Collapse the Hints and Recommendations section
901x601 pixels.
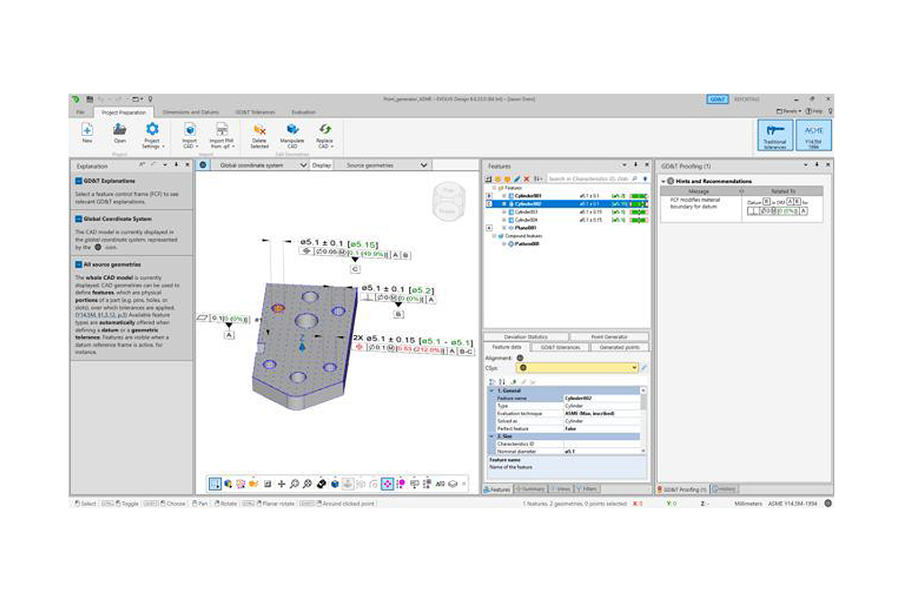click(x=664, y=181)
